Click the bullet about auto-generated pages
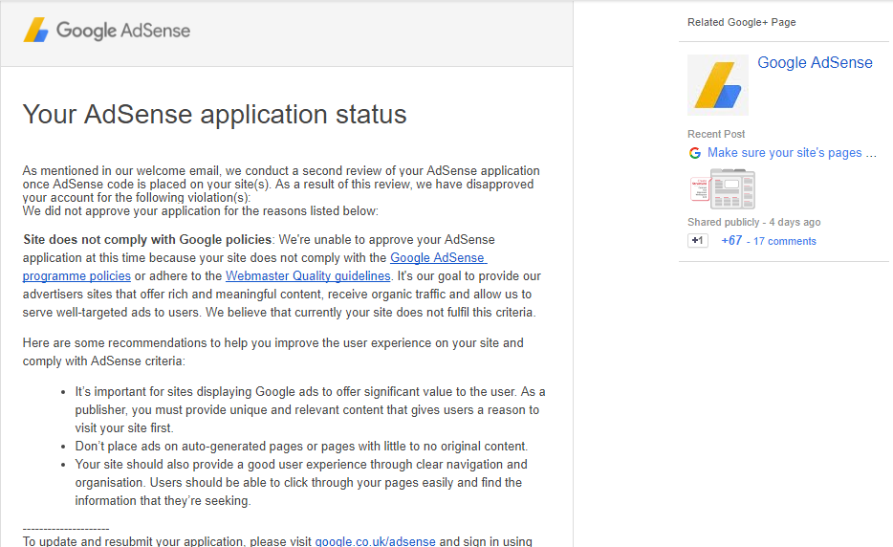 pyautogui.click(x=301, y=447)
